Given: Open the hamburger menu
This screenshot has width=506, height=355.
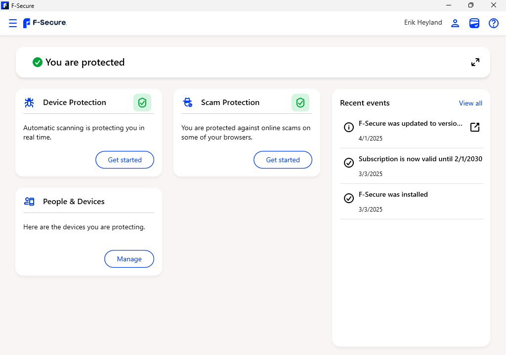Looking at the screenshot, I should click(x=13, y=23).
